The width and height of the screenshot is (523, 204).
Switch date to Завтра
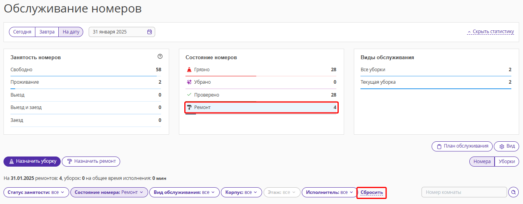tap(47, 32)
